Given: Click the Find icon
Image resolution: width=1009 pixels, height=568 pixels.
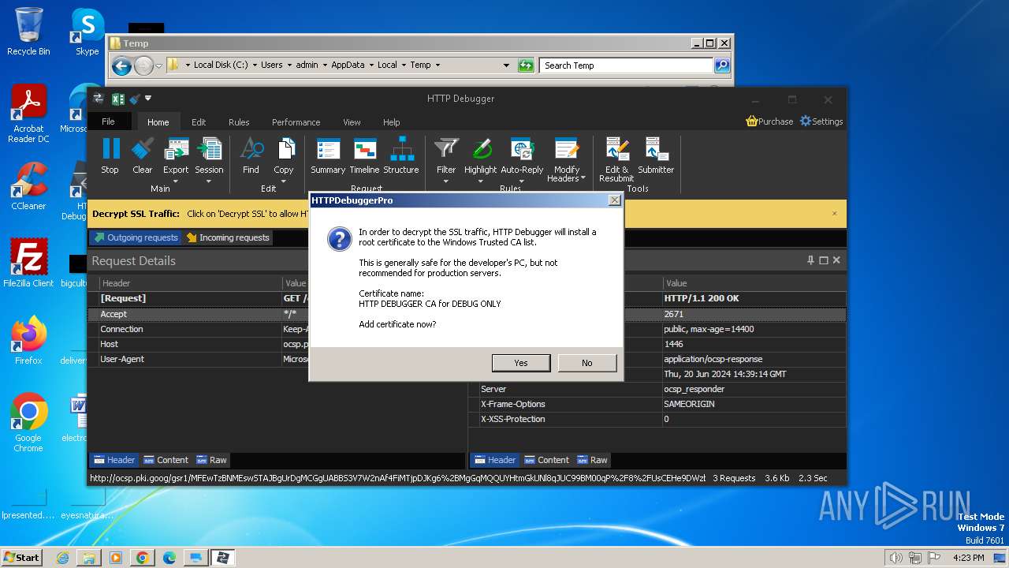Looking at the screenshot, I should point(251,155).
